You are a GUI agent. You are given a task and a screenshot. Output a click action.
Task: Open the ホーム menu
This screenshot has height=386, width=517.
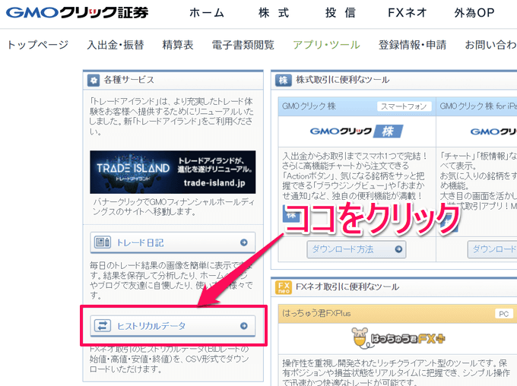[207, 13]
